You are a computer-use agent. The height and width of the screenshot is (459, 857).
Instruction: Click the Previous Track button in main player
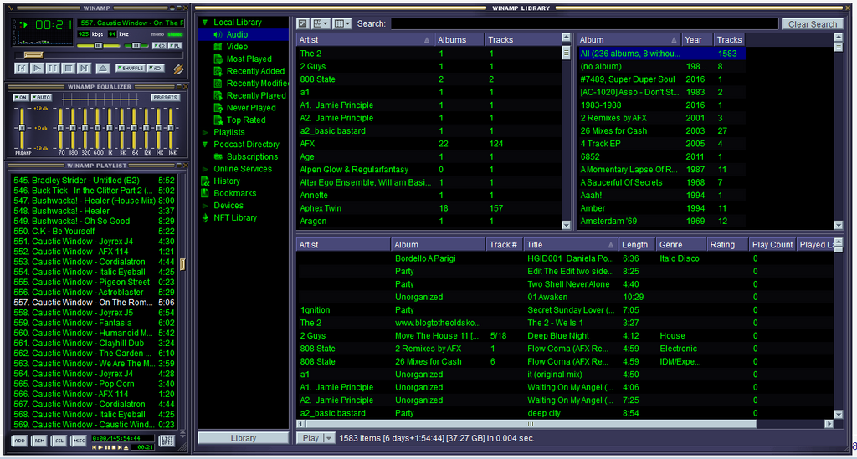click(x=21, y=68)
